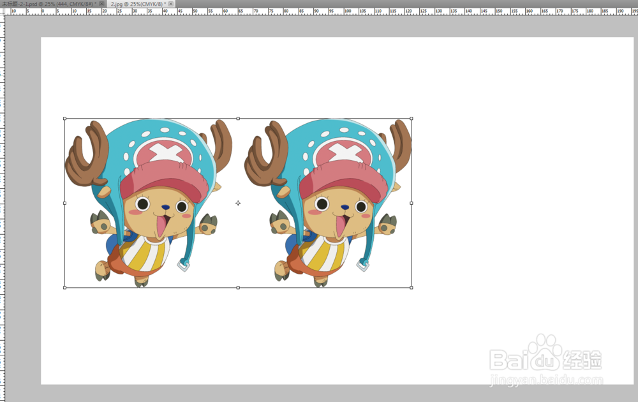Click the top-right transform corner handle

[412, 119]
